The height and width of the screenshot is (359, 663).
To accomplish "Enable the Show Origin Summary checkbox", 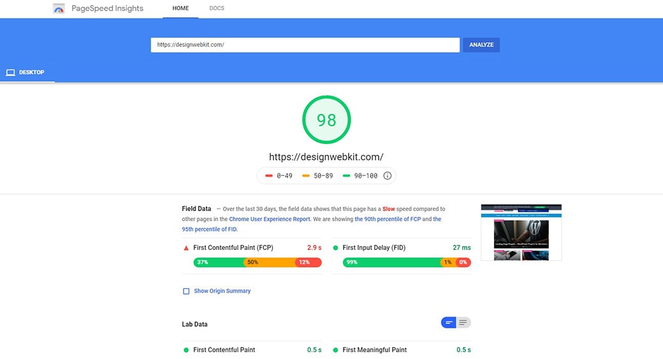I will (186, 291).
